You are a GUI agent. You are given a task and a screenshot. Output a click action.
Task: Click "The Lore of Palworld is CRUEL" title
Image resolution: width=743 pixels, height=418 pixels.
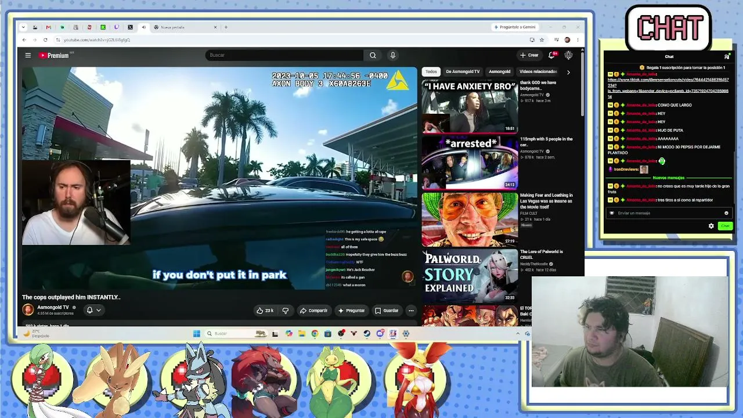(542, 254)
